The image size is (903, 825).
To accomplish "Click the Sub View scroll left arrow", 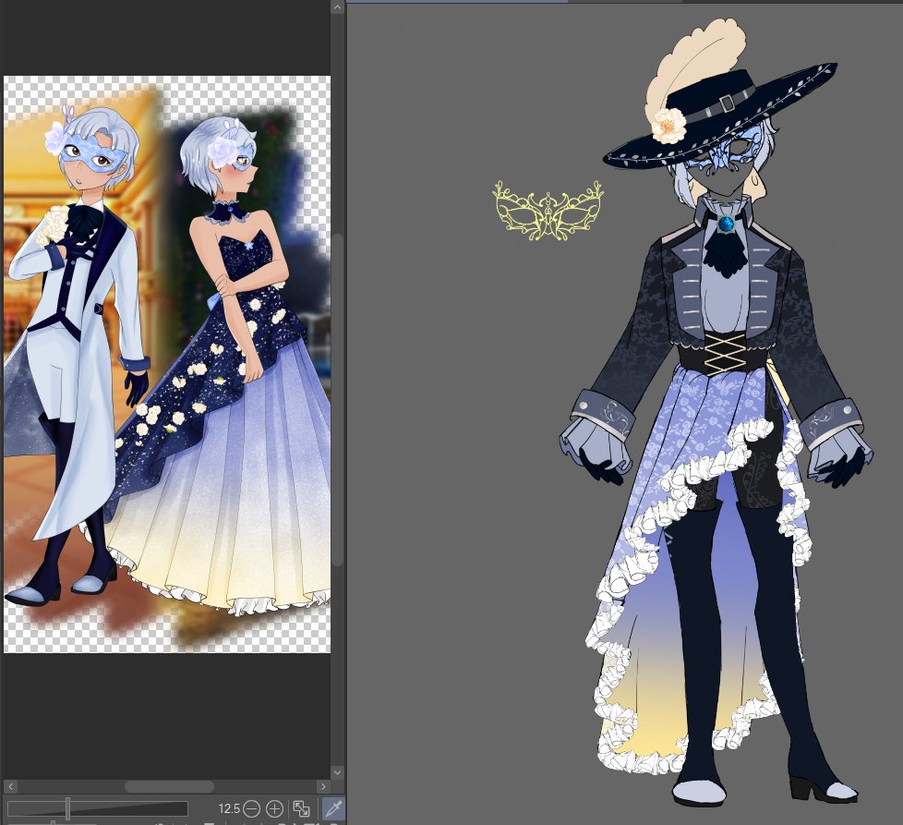I will (x=10, y=786).
